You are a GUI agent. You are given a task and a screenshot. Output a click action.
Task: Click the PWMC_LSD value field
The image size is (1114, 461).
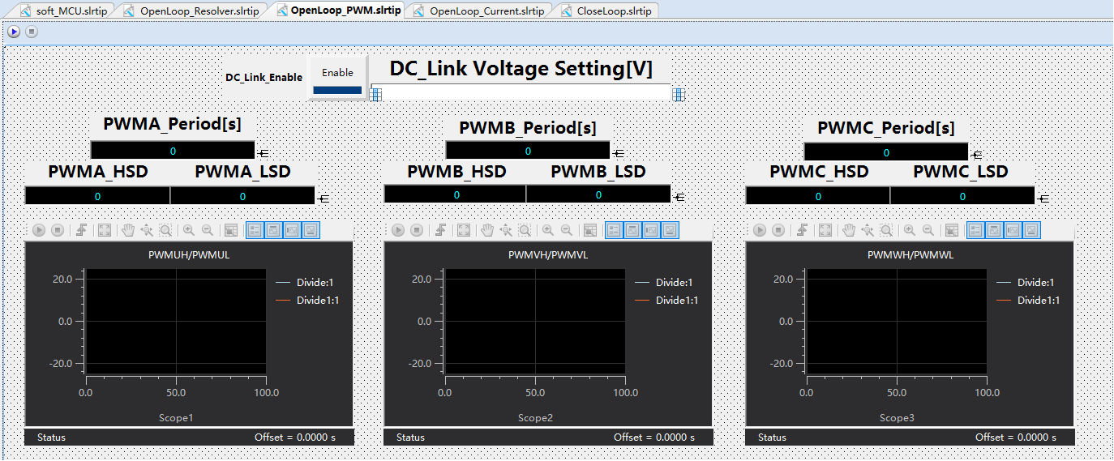(x=962, y=195)
